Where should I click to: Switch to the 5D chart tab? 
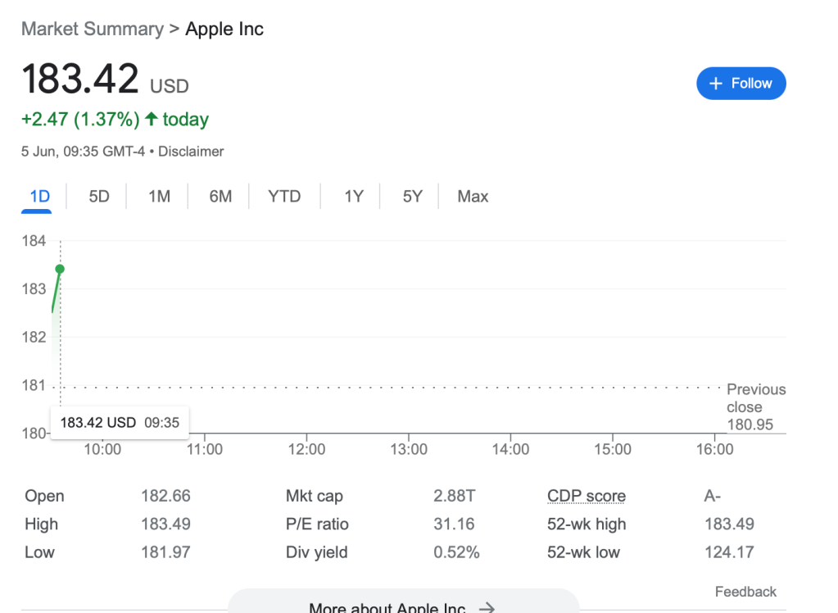point(99,197)
